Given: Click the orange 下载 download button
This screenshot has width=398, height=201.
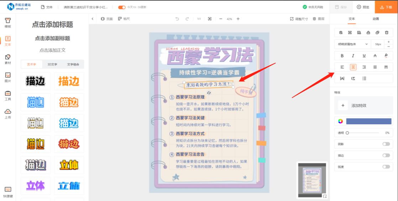Looking at the screenshot, I should [x=386, y=7].
